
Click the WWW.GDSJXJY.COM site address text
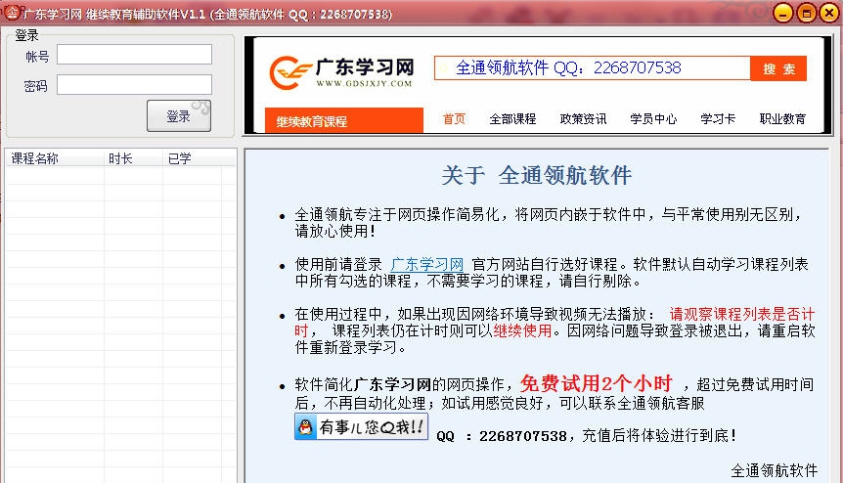(x=364, y=84)
